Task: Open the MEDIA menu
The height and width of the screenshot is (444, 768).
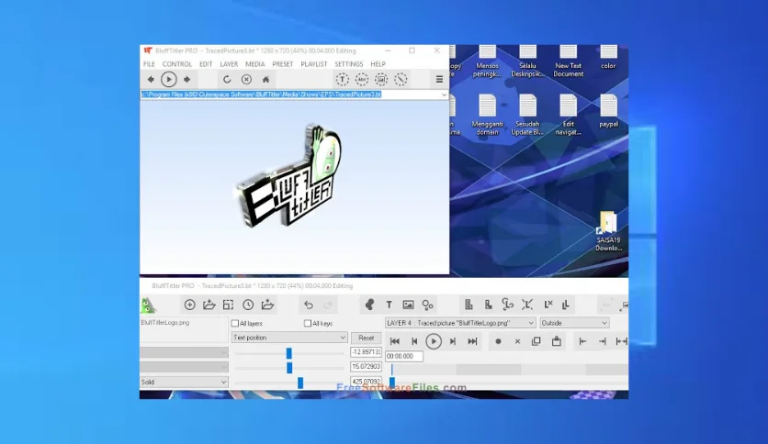Action: (x=254, y=64)
